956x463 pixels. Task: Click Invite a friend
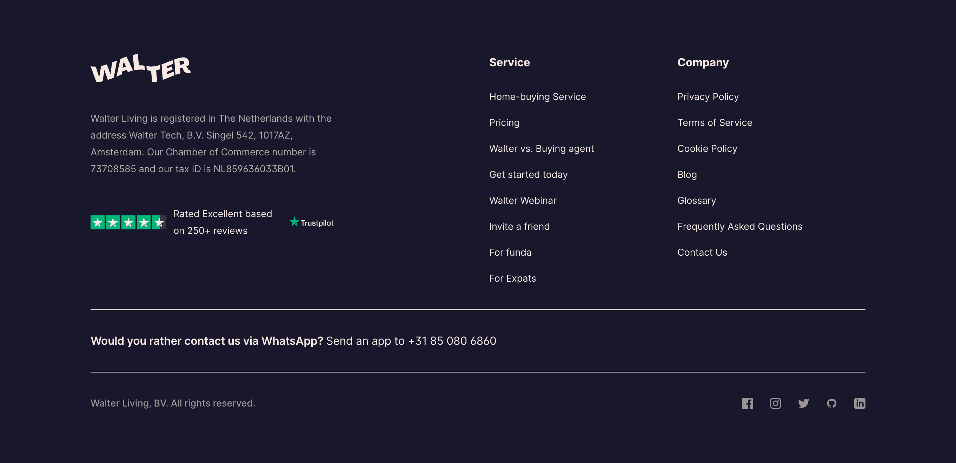[x=519, y=226]
